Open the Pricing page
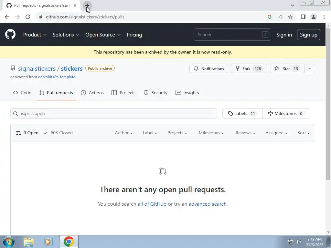The height and width of the screenshot is (248, 331). pos(134,35)
